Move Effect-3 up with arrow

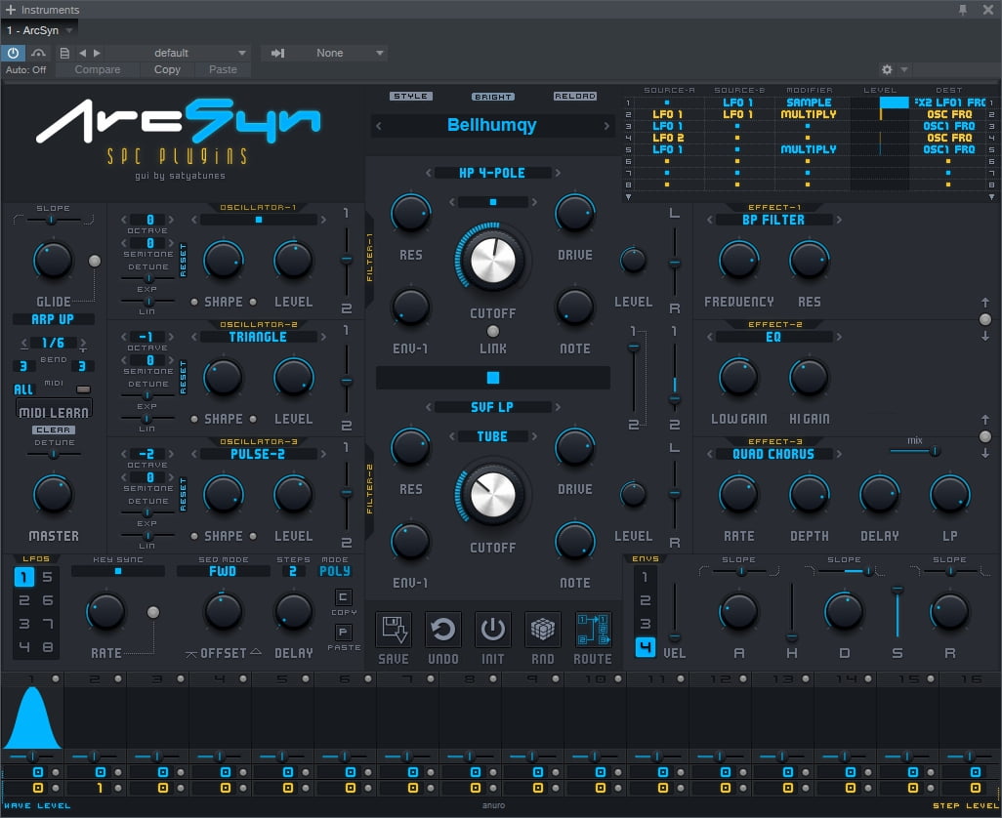[985, 420]
